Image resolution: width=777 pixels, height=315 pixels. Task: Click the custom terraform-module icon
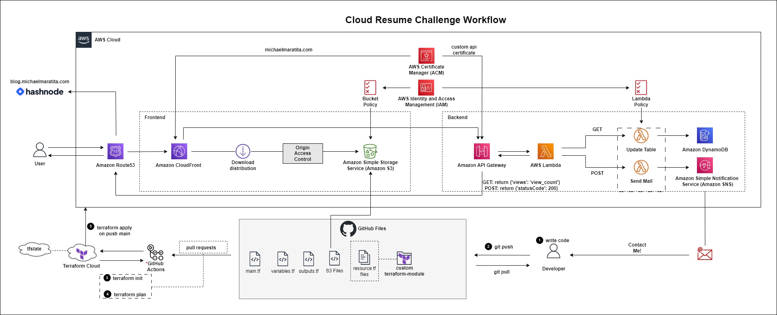coord(404,258)
